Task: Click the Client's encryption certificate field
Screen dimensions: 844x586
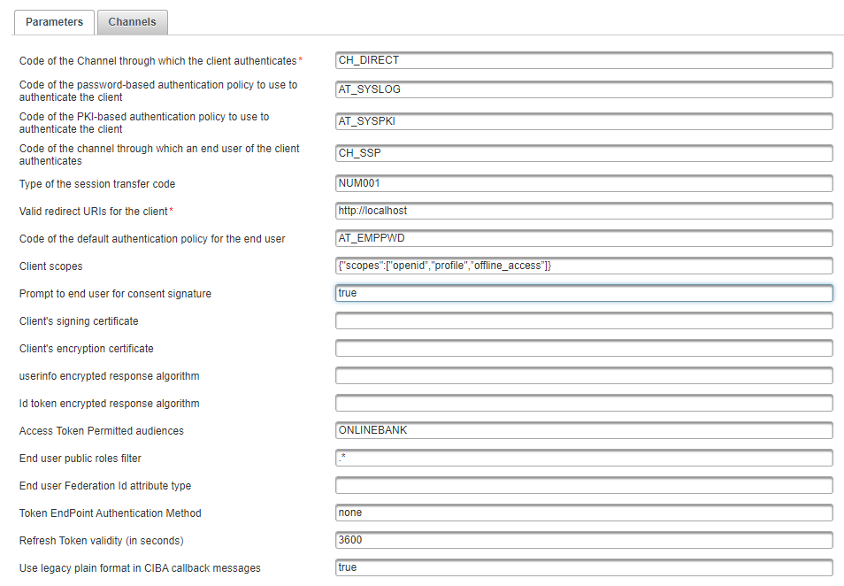Action: pyautogui.click(x=583, y=348)
